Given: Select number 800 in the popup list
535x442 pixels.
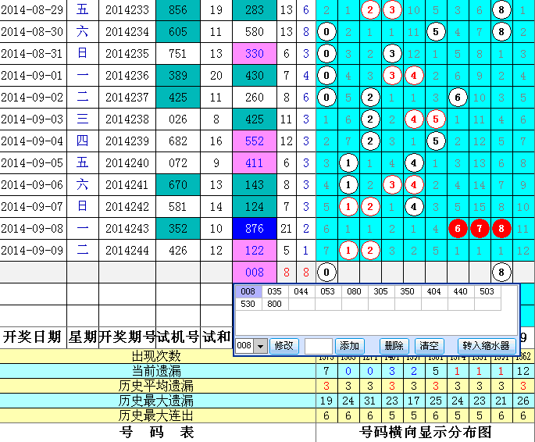Looking at the screenshot, I should tap(274, 305).
